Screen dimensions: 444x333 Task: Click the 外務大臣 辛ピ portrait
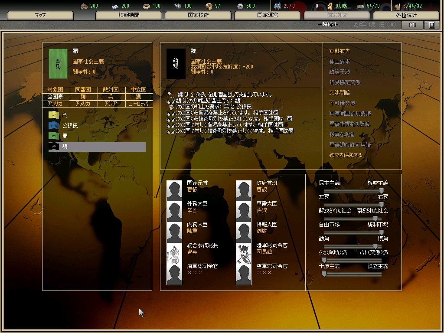[x=174, y=212]
